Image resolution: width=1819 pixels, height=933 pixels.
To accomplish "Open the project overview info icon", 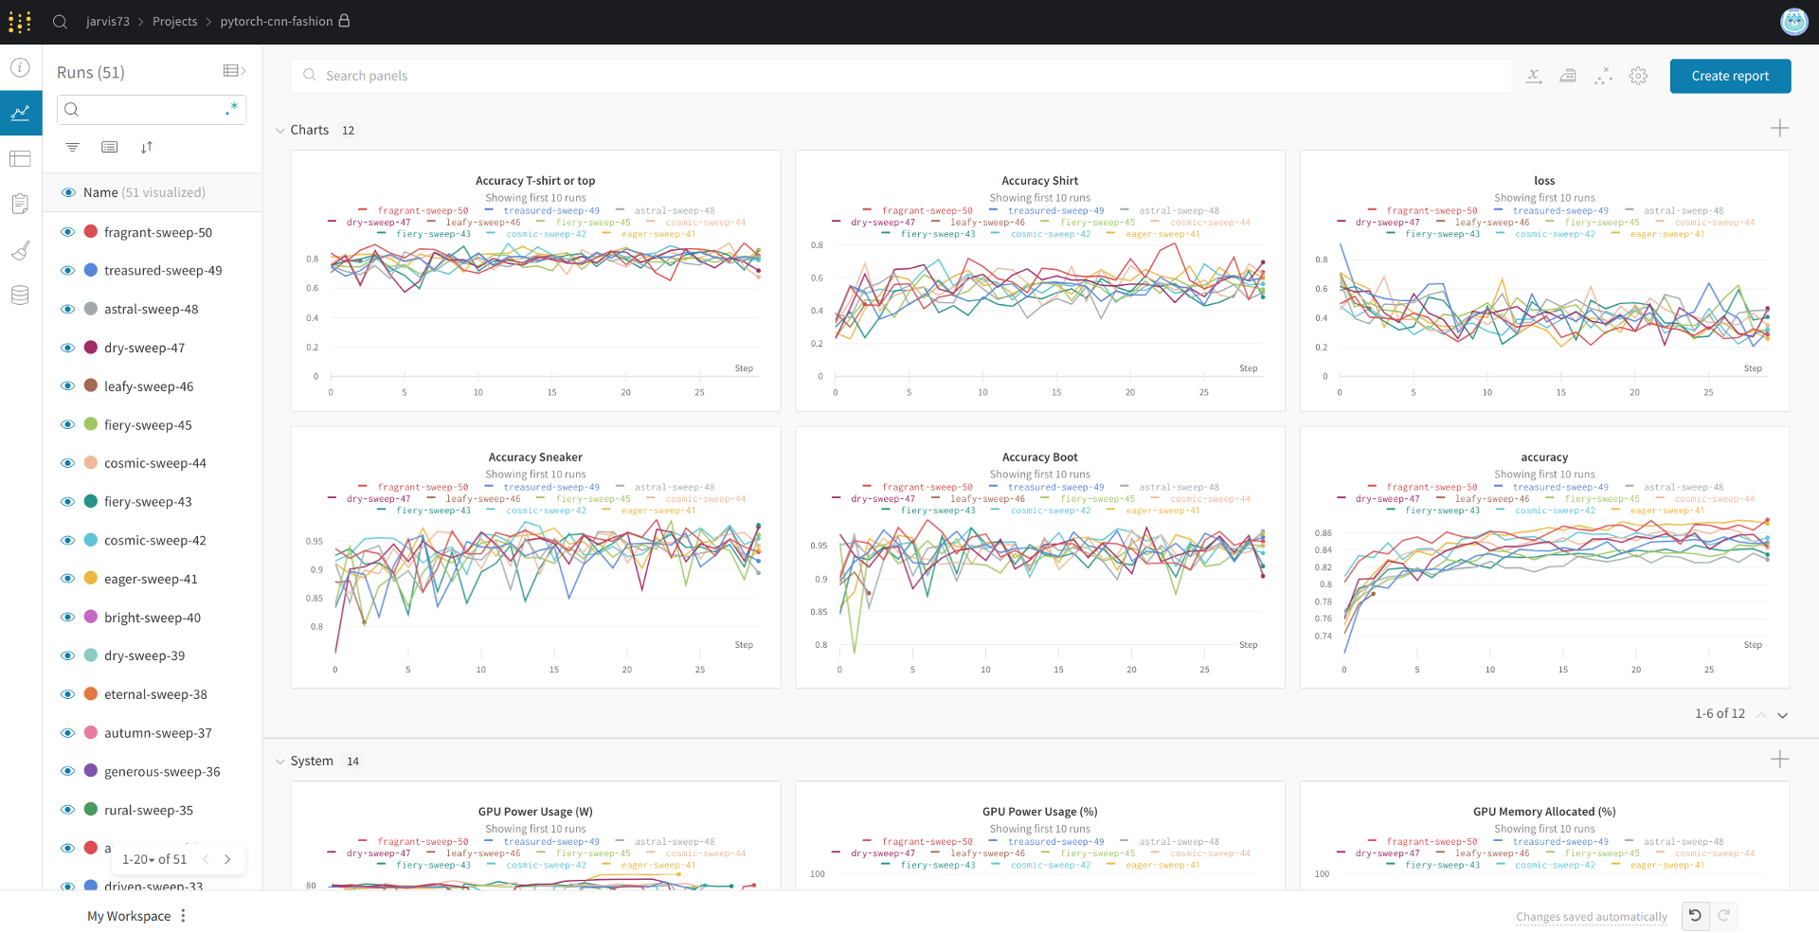I will point(20,67).
